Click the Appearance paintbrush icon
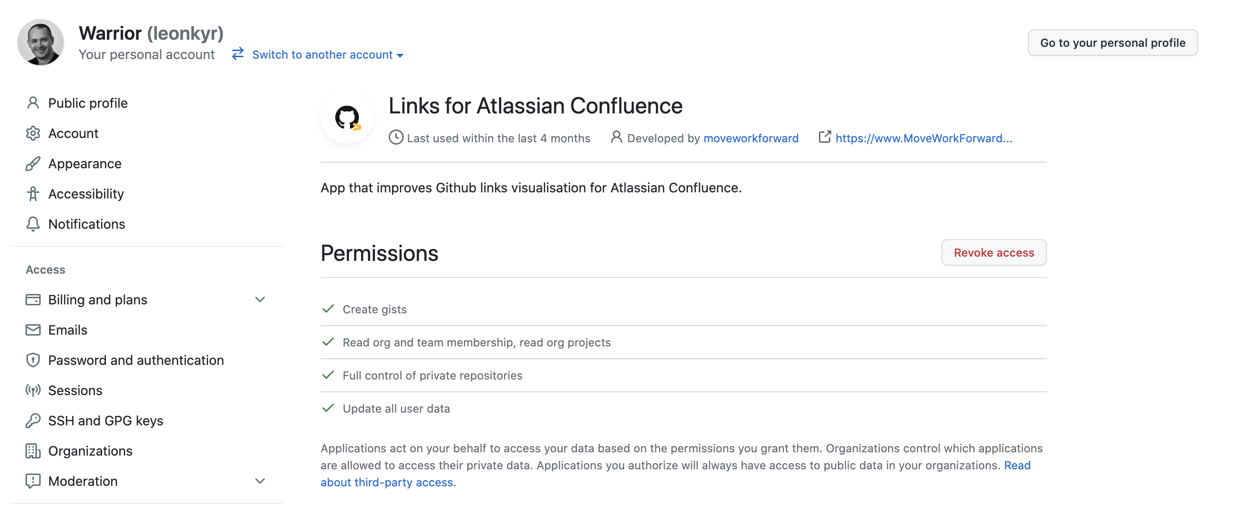 click(x=33, y=164)
